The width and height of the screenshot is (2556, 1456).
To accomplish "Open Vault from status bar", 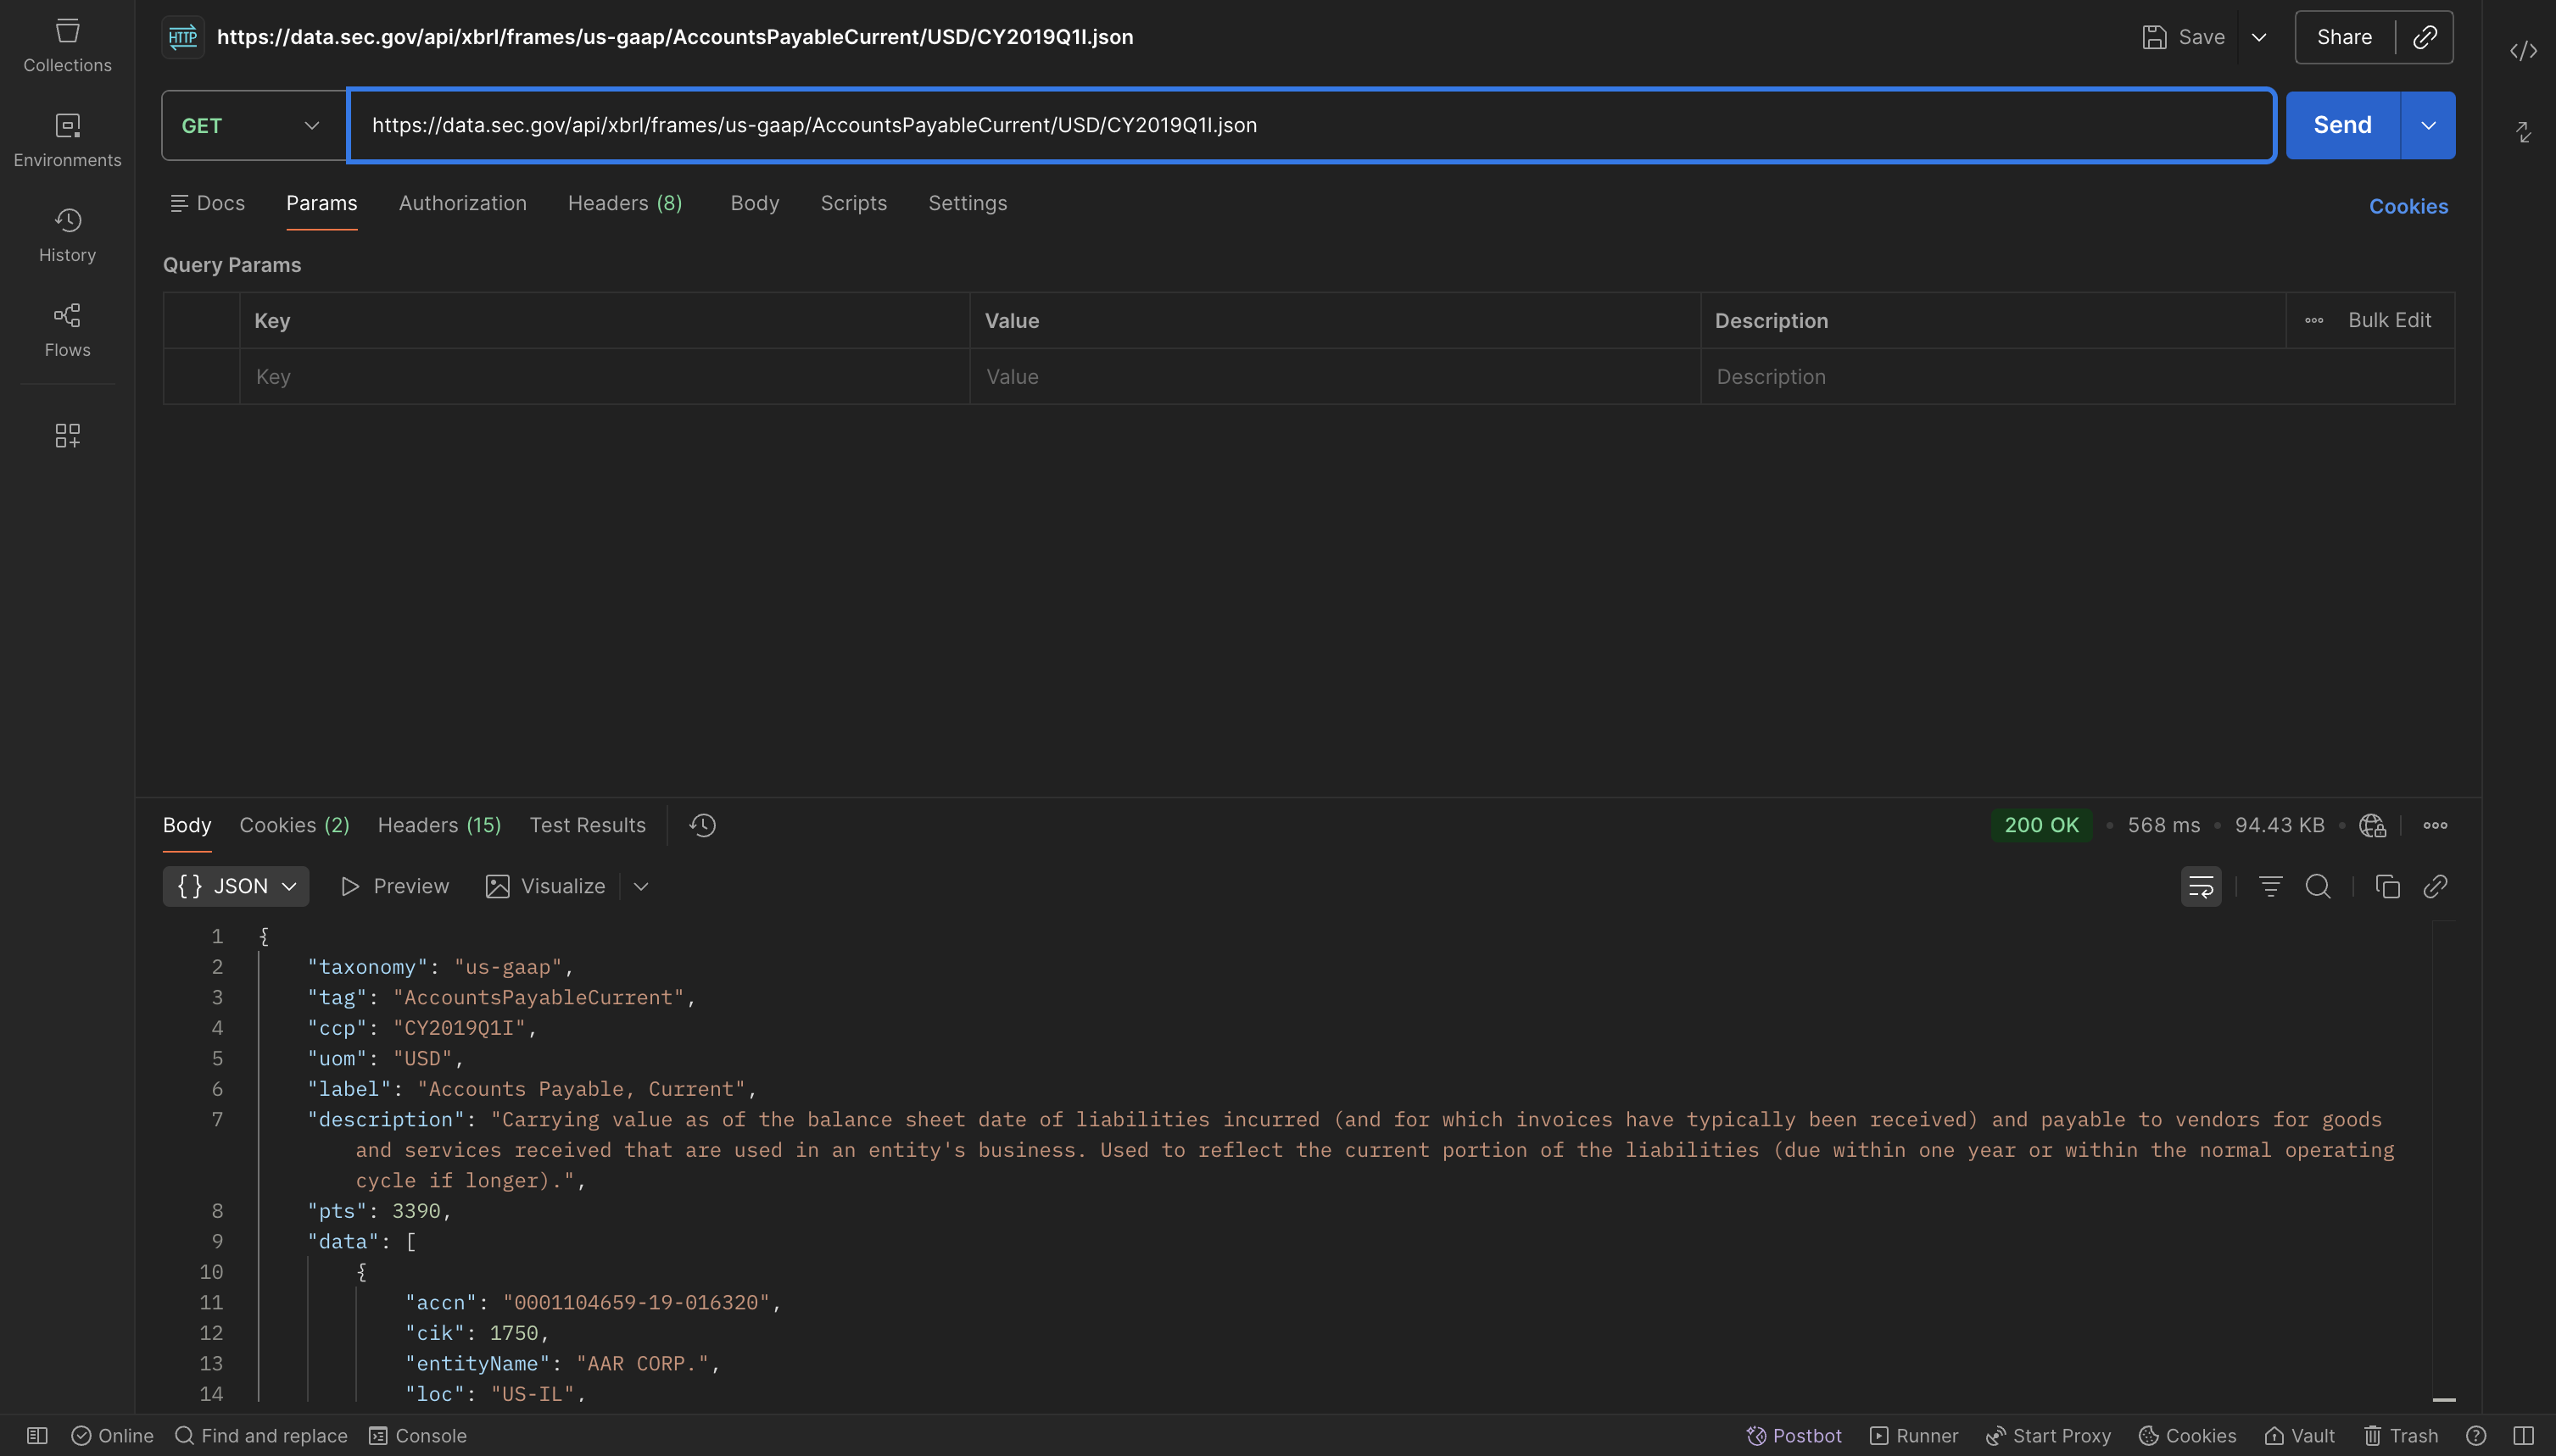I will point(2299,1435).
